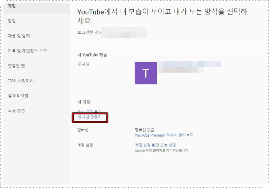
Task: Open 연결된 앱 page
Action: (16, 66)
